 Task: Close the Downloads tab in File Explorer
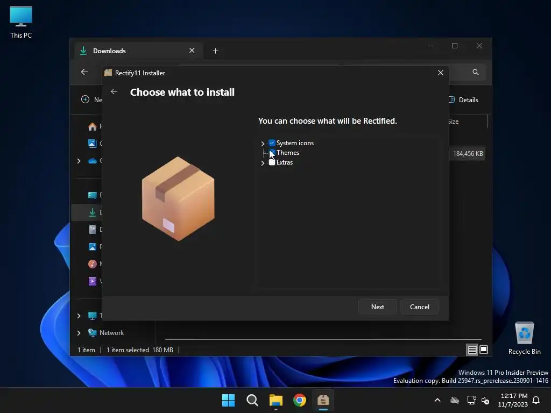pos(192,51)
